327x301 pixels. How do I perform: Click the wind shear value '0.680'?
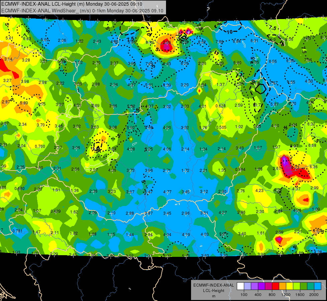19,189
